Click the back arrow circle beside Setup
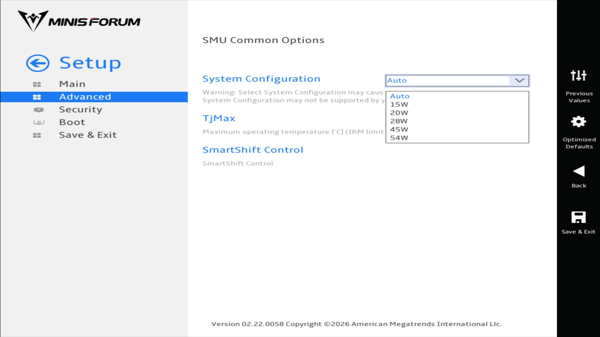Image resolution: width=600 pixels, height=337 pixels. (37, 63)
